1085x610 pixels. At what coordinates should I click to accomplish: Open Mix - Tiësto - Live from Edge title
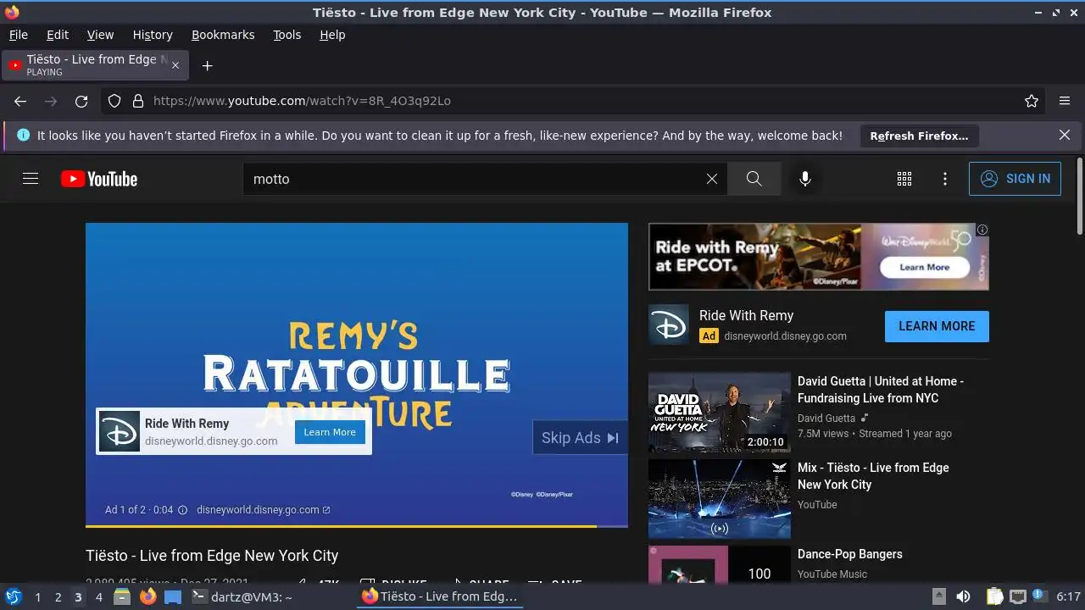coord(873,476)
